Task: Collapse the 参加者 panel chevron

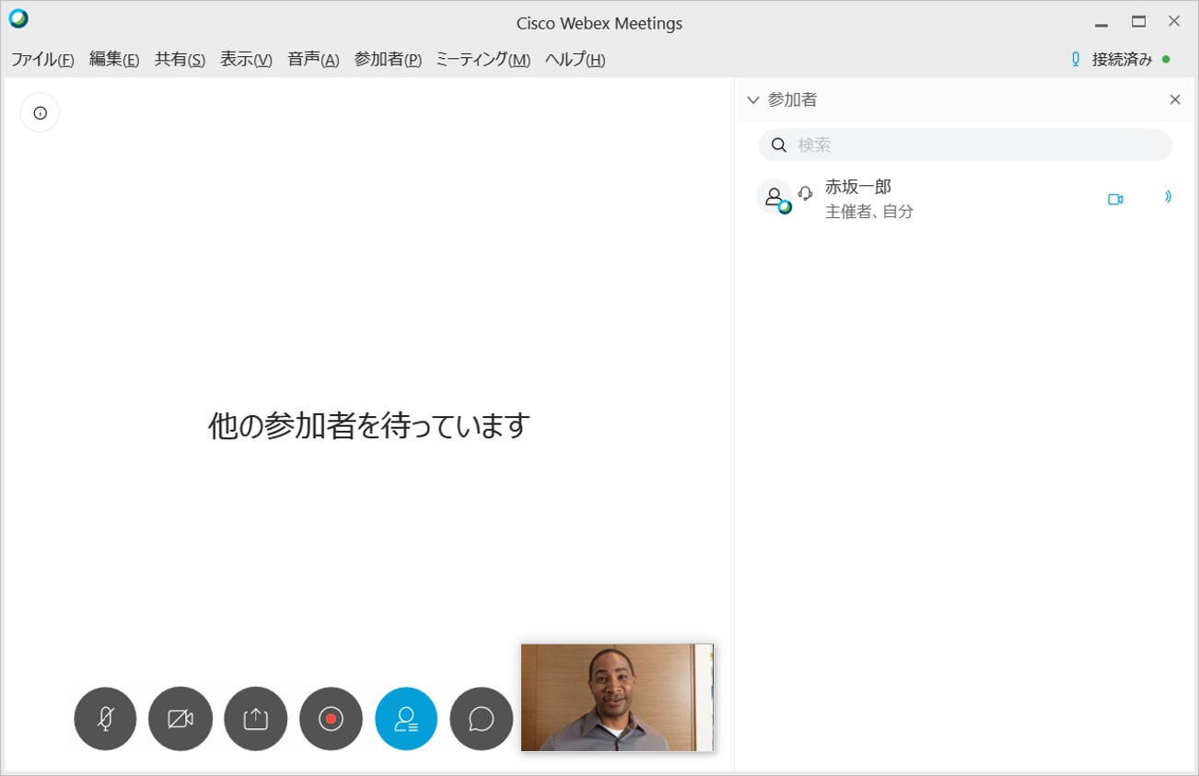Action: pos(753,99)
